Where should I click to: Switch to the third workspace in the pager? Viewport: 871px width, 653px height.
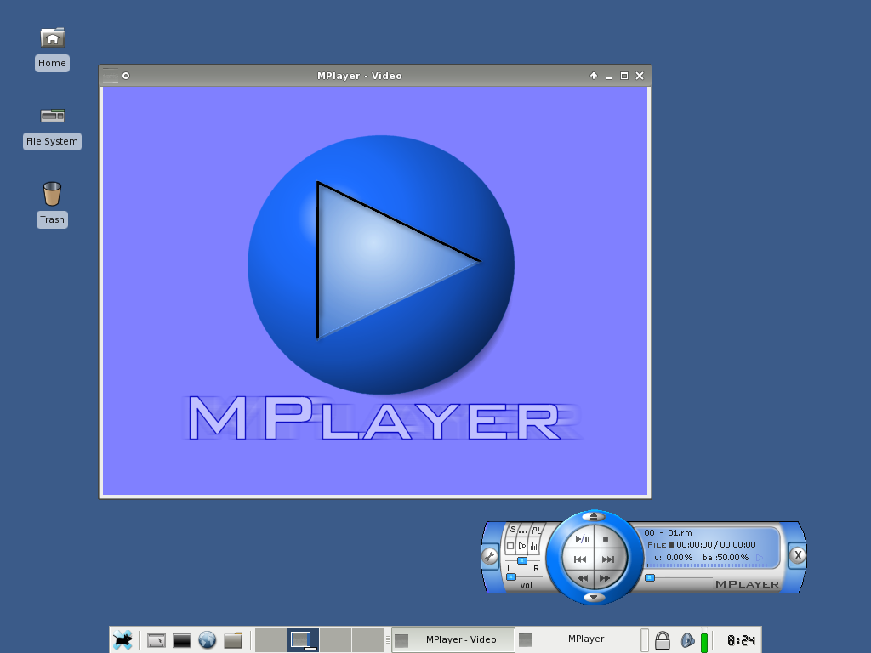[335, 639]
